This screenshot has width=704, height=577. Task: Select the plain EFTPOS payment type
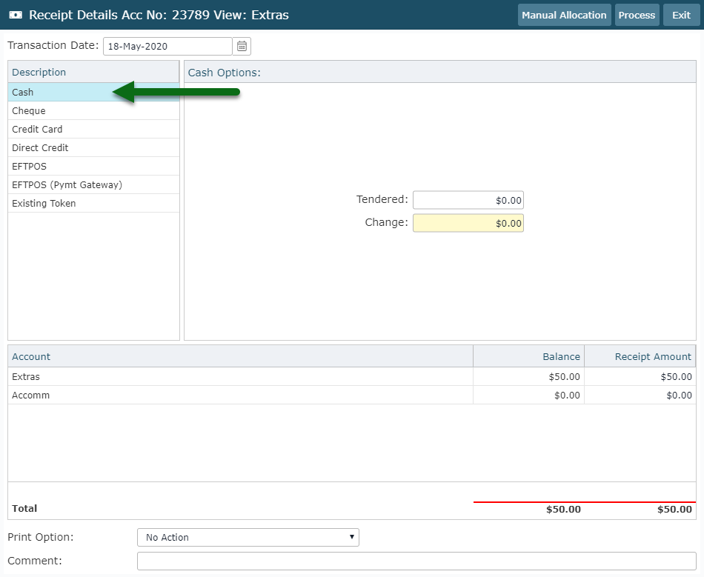[x=93, y=166]
